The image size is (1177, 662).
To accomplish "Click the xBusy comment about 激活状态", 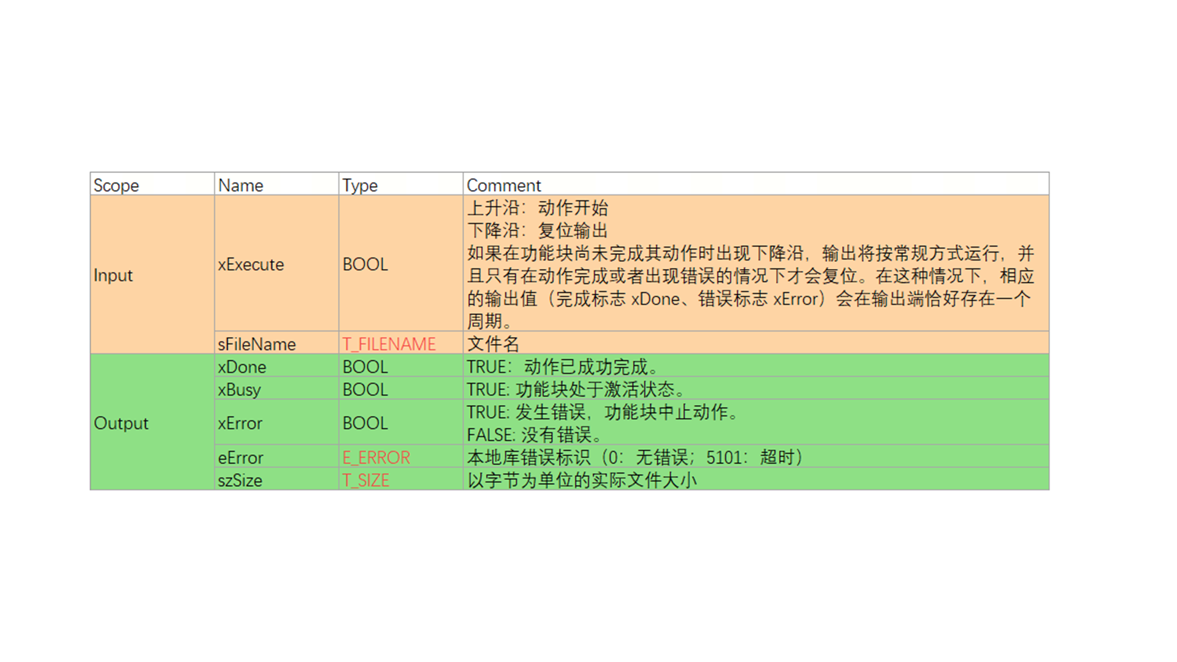I will coord(575,389).
